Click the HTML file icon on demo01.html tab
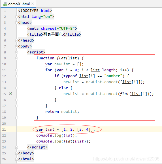162x164 pixels. pyautogui.click(x=5, y=4)
